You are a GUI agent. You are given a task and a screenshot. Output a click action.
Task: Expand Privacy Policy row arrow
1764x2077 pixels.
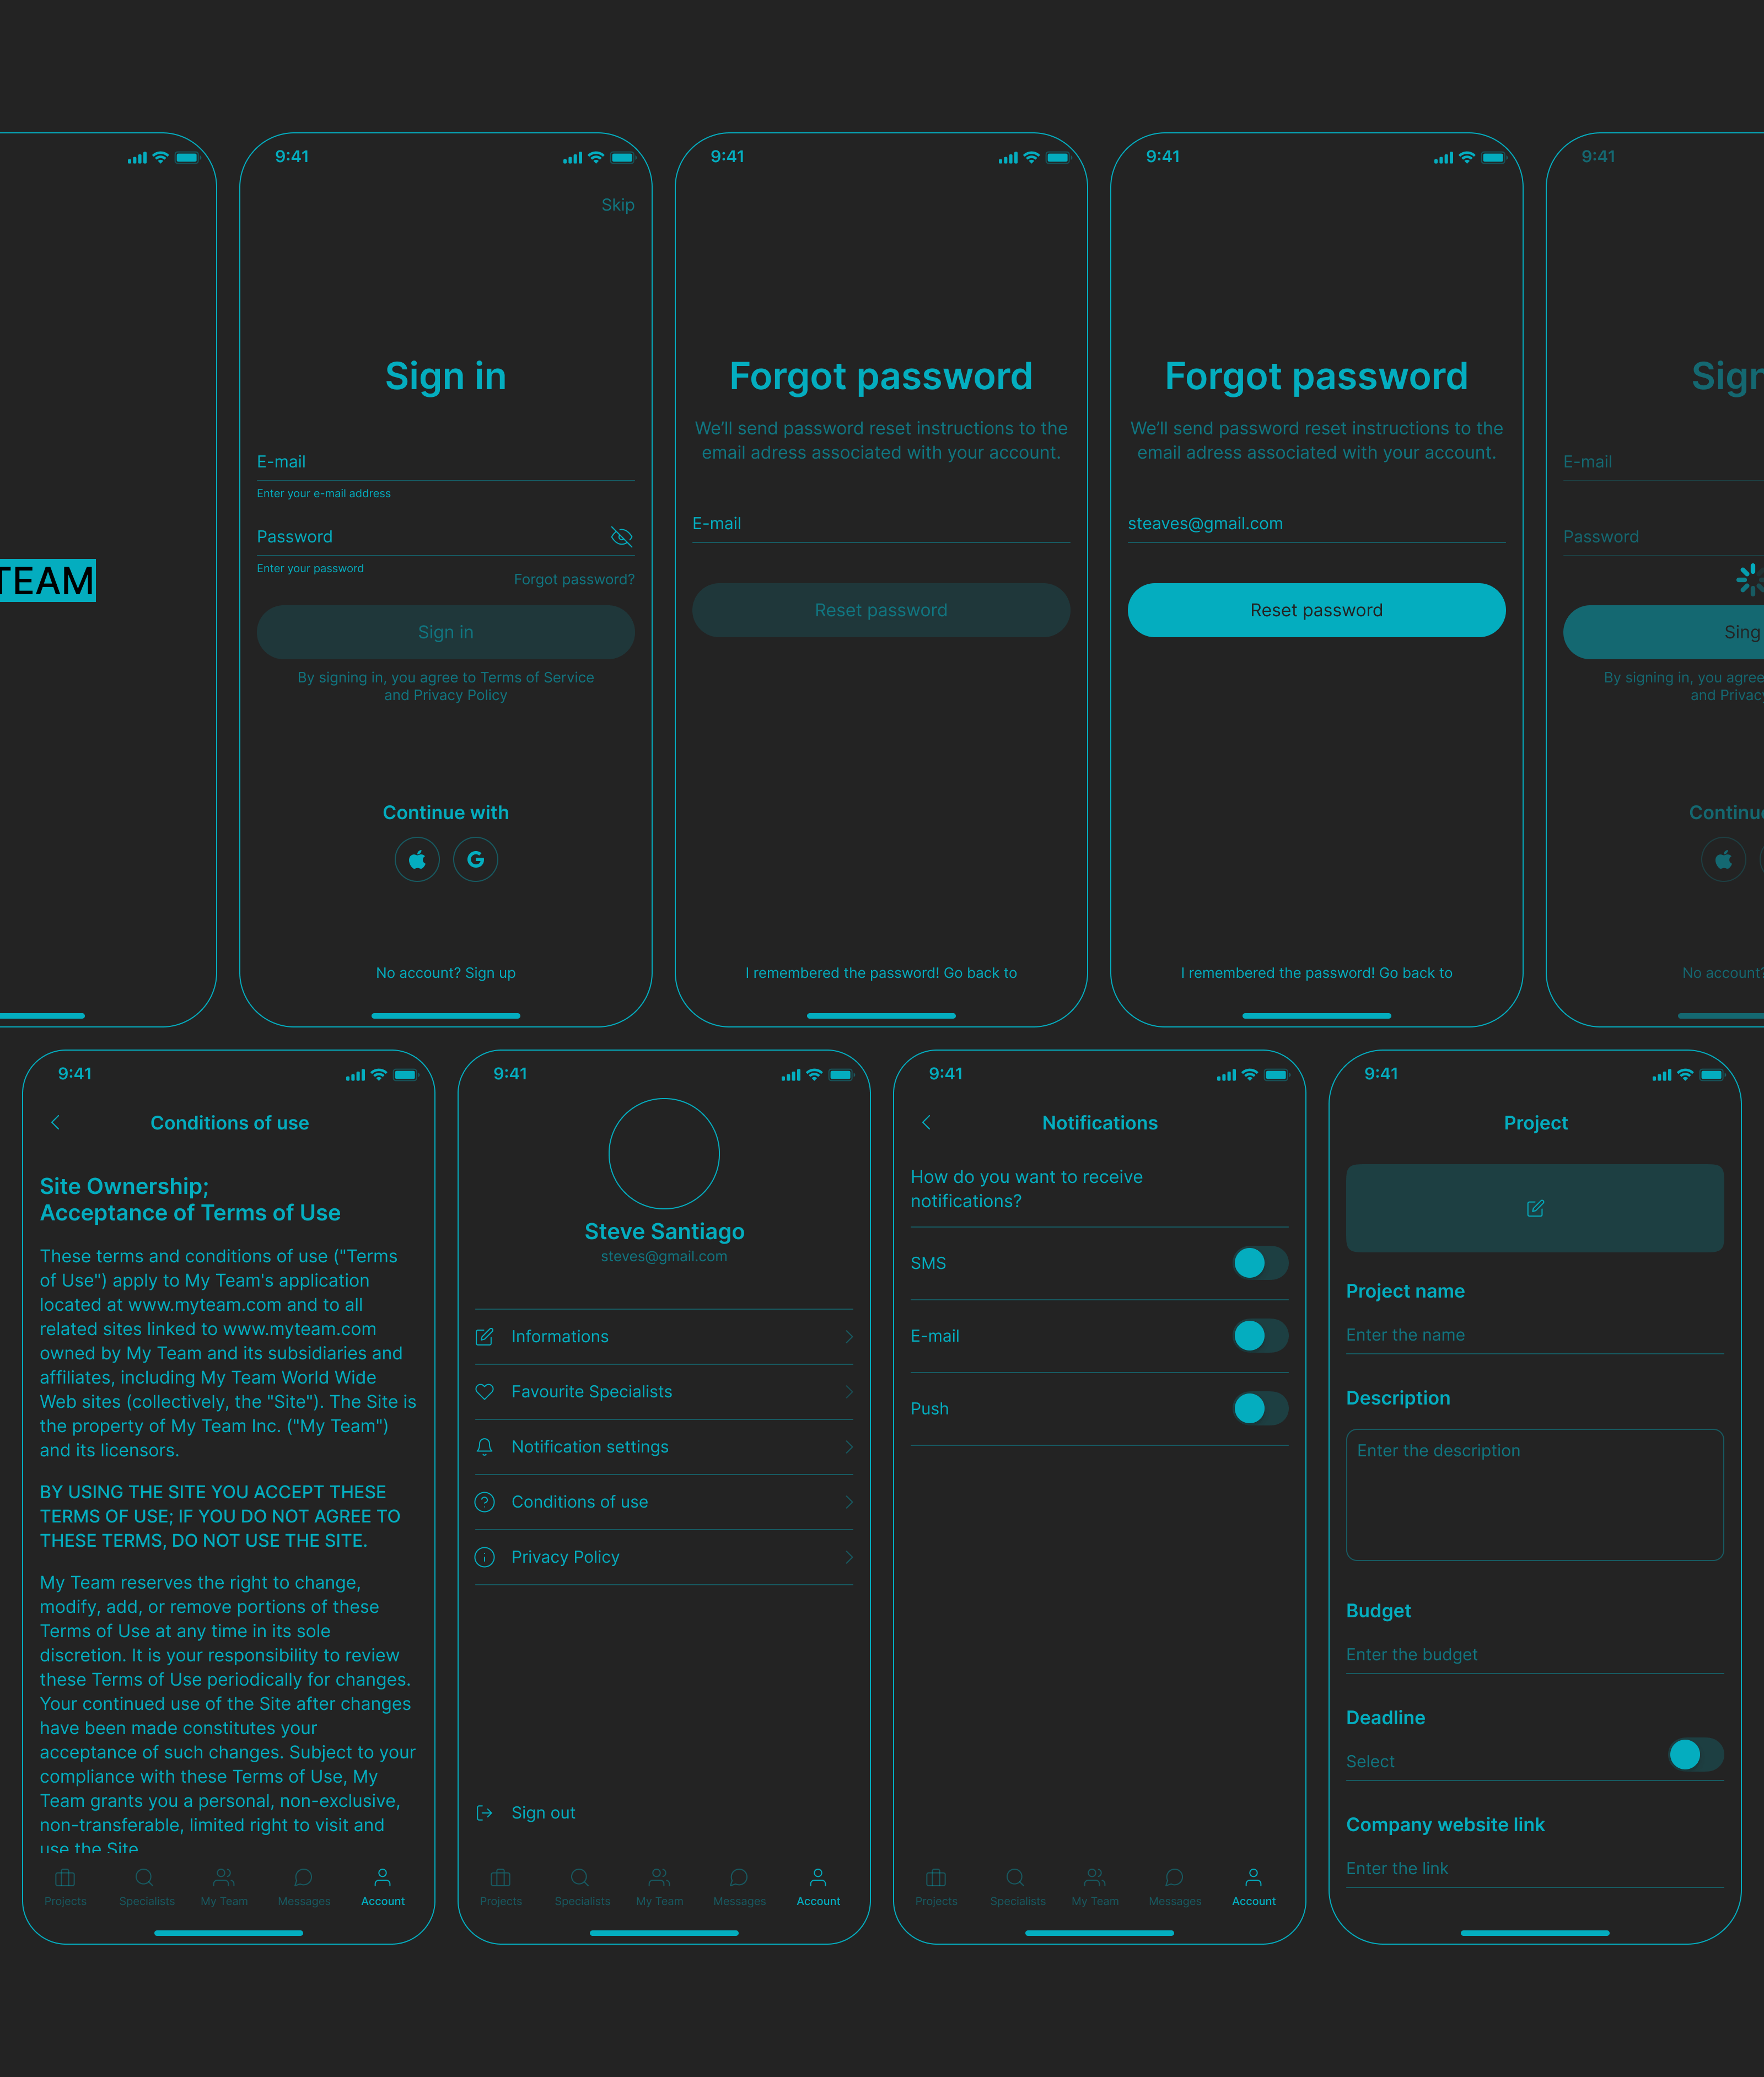click(x=848, y=1556)
